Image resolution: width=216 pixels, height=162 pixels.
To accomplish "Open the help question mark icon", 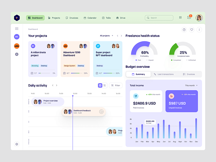I will coord(184,30).
